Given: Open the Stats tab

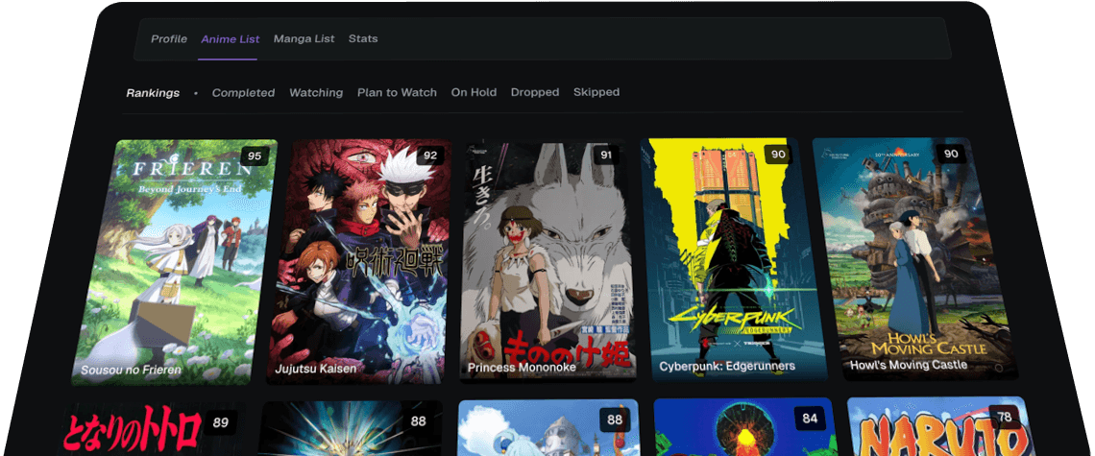Looking at the screenshot, I should (x=363, y=39).
